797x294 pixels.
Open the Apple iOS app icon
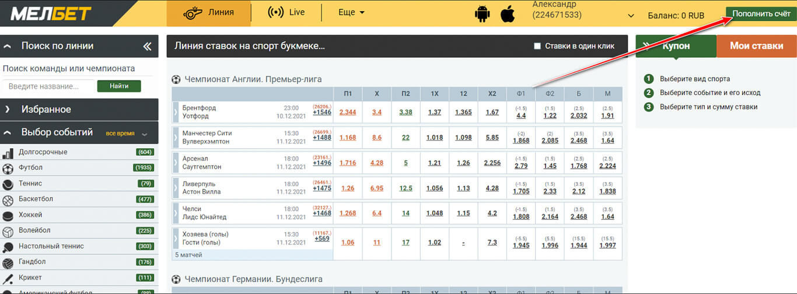pos(508,13)
